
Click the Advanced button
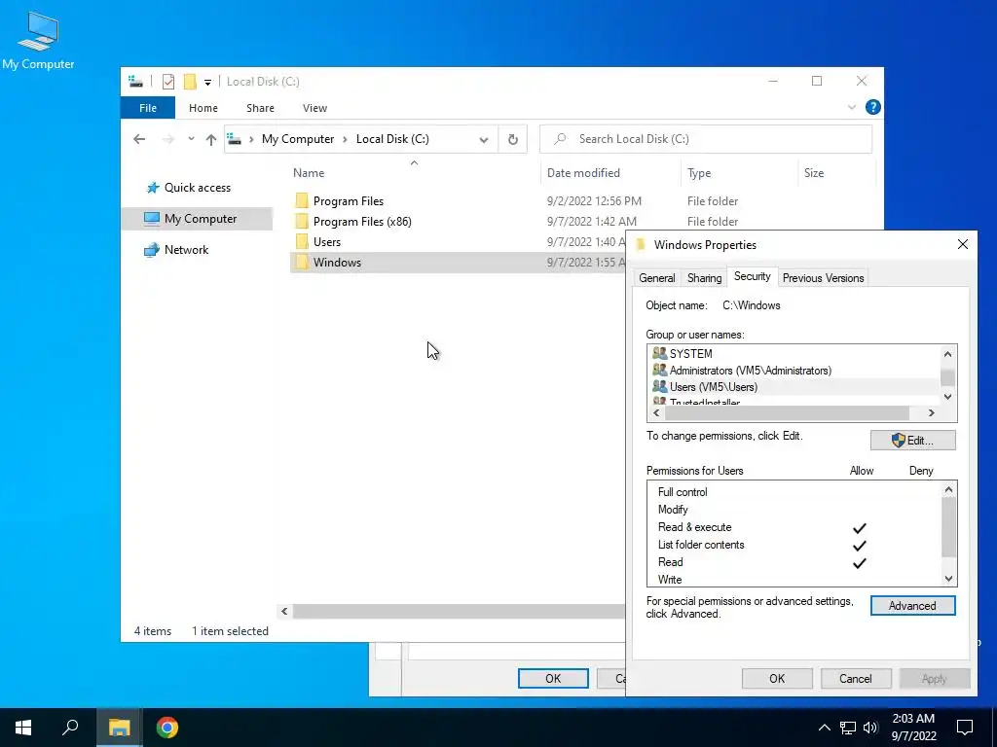[912, 606]
